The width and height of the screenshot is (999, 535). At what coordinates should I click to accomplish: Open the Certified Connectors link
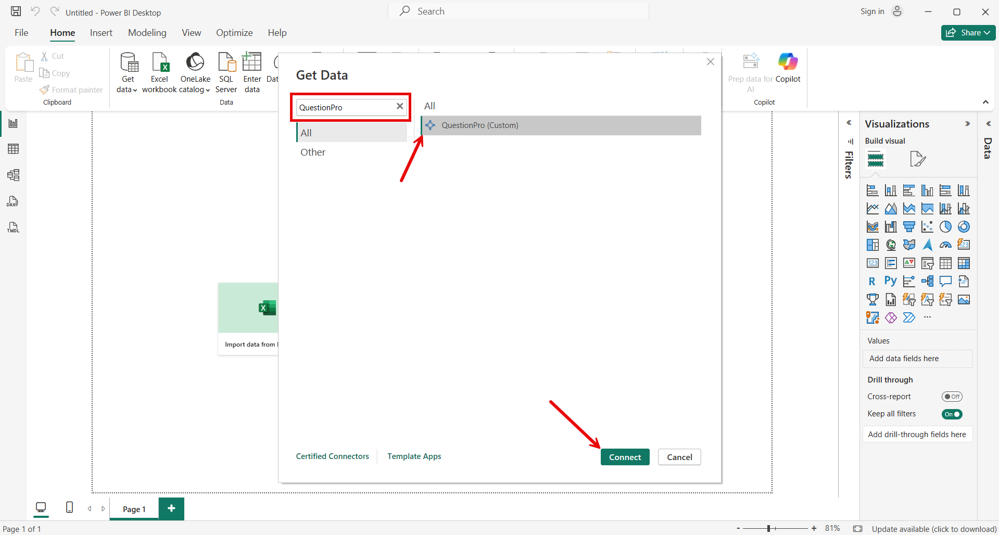pos(332,456)
